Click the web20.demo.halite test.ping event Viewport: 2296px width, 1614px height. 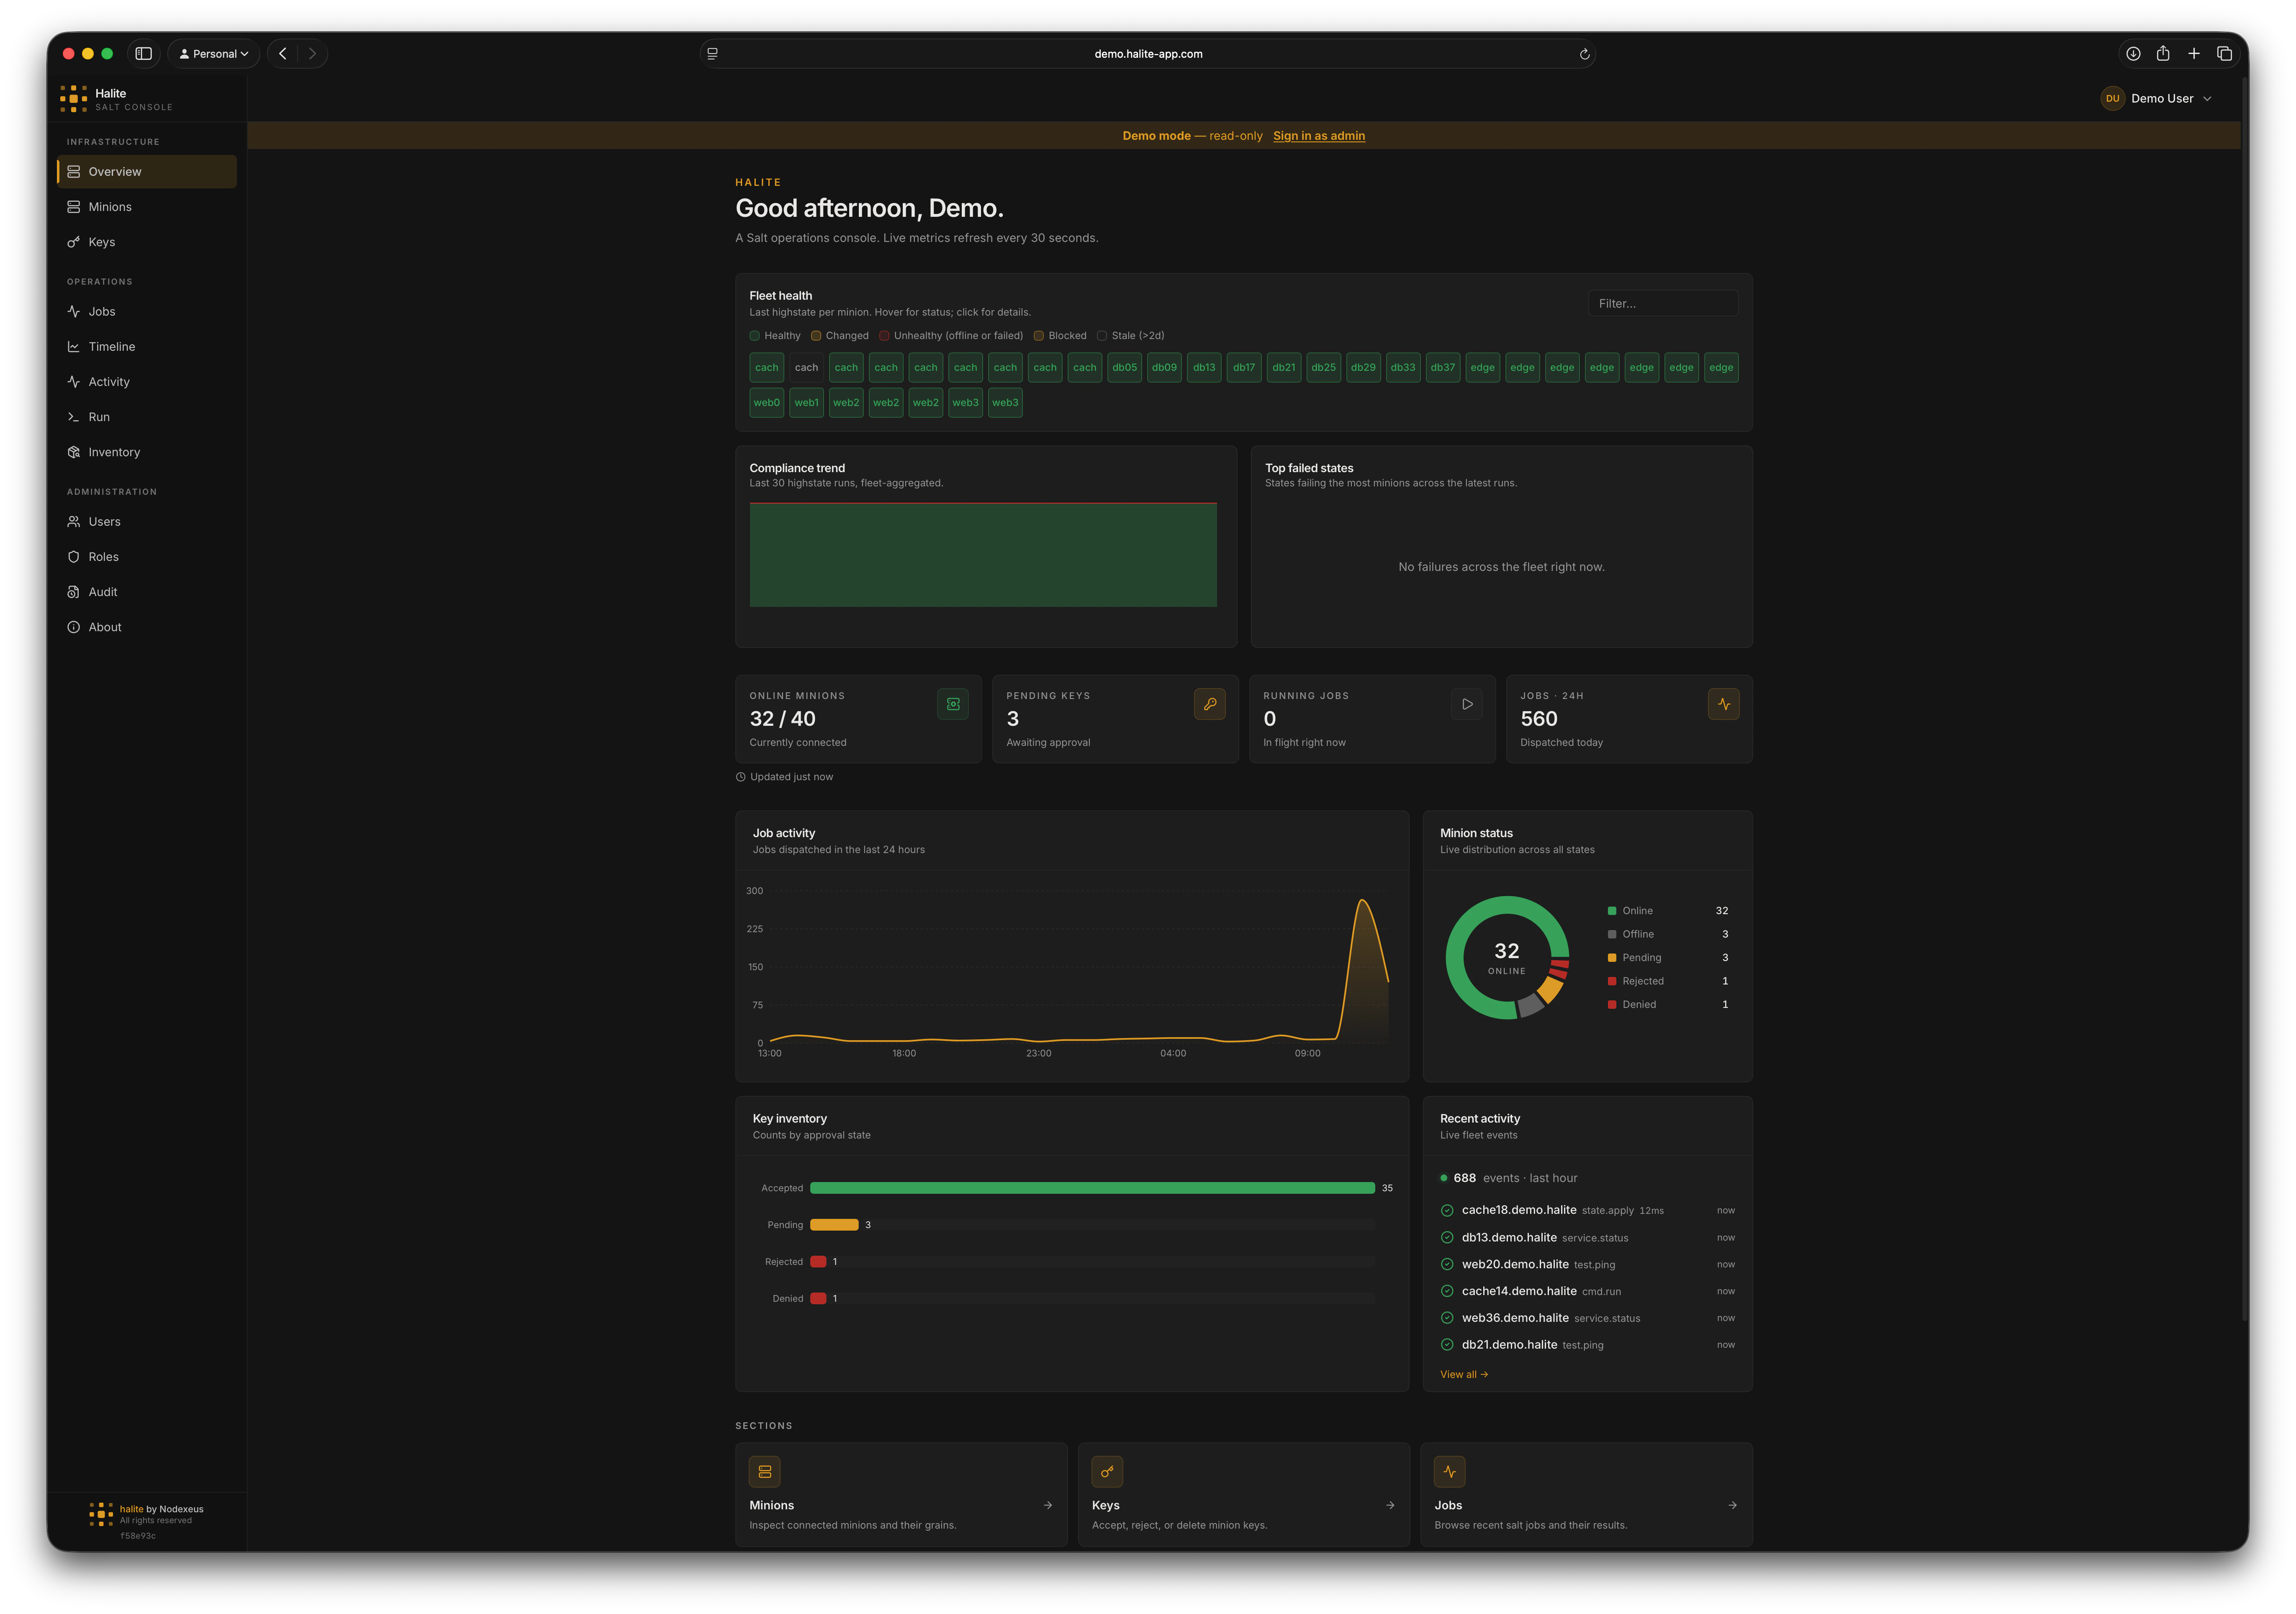pyautogui.click(x=1587, y=1264)
